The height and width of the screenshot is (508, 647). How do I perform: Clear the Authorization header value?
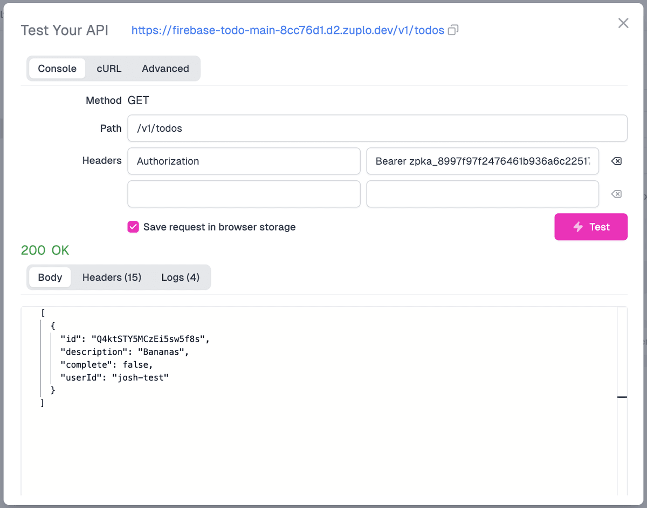point(616,161)
